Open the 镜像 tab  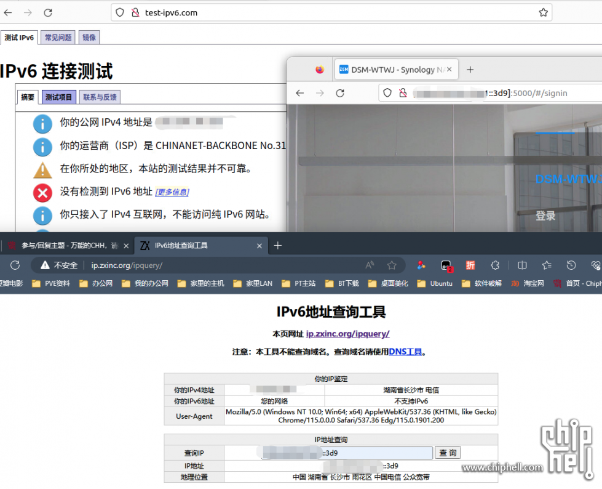pyautogui.click(x=89, y=38)
